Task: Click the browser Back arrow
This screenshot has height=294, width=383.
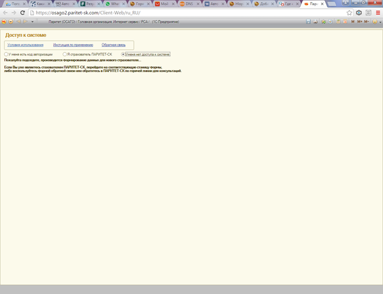Action: point(5,13)
